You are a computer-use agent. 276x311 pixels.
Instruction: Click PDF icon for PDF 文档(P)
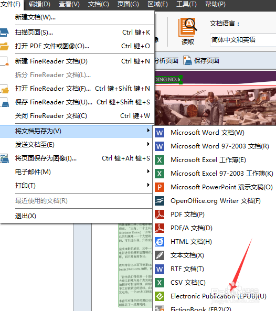[160, 215]
